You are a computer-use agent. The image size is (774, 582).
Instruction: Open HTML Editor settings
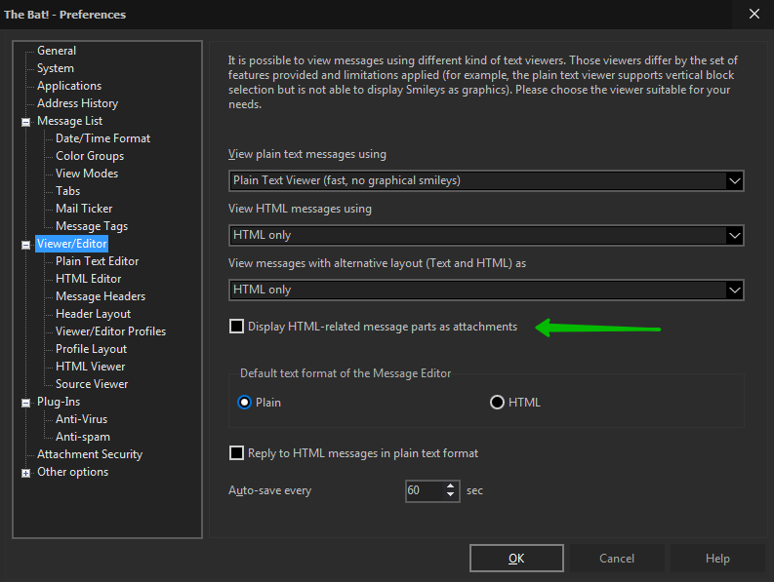[x=89, y=279]
